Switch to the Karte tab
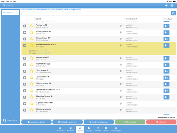177x133 pixels. coord(106,129)
